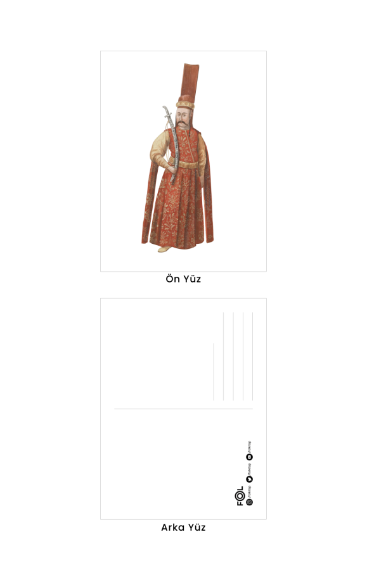Click the YouTube icon on the postcard back
This screenshot has height=570, width=367.
250,457
